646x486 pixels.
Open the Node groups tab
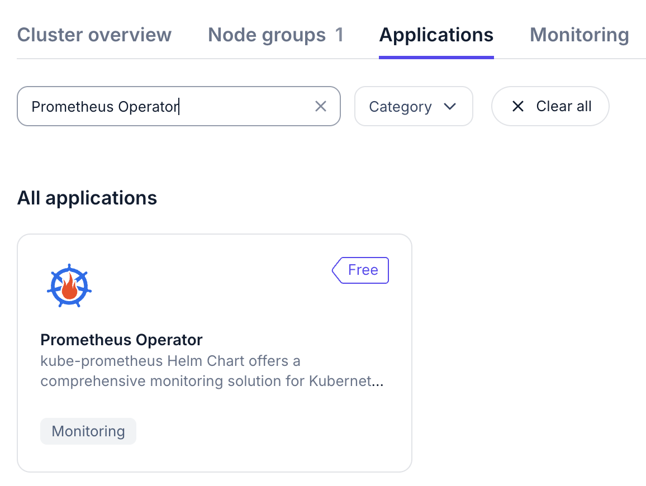(x=267, y=35)
